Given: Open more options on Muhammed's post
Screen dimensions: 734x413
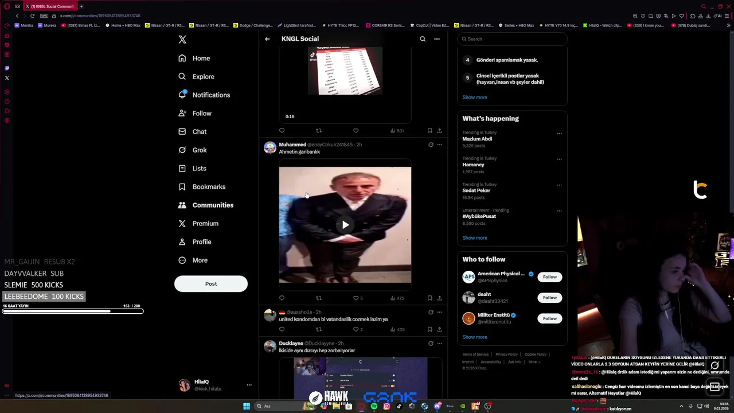Looking at the screenshot, I should click(440, 145).
